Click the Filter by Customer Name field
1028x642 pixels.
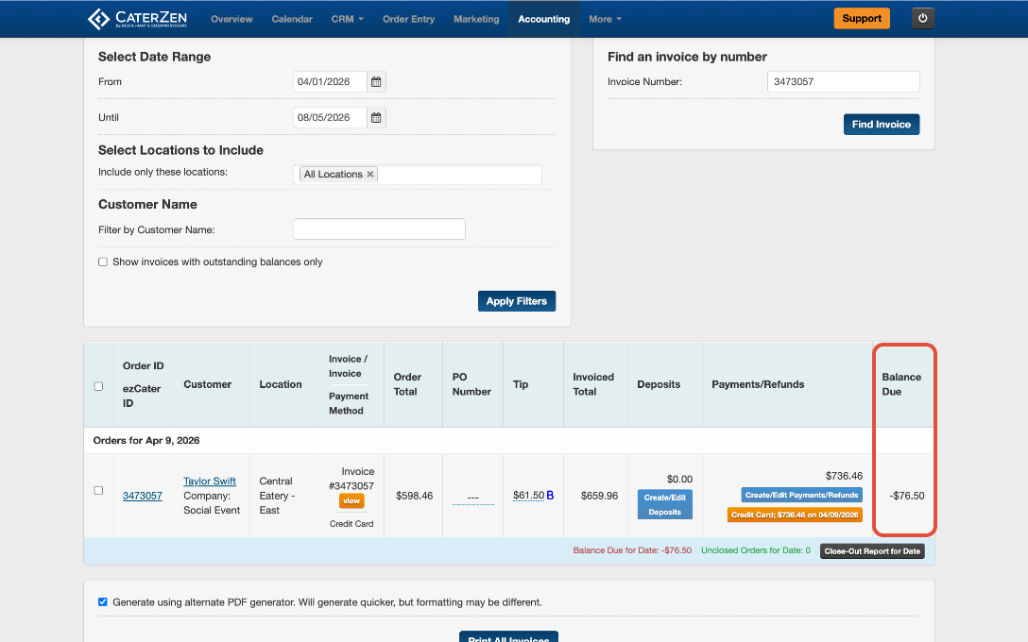[379, 229]
